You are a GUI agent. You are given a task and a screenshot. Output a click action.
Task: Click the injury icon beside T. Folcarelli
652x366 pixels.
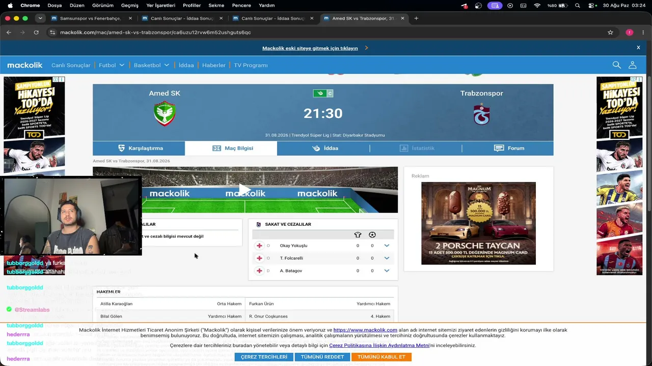pos(259,258)
